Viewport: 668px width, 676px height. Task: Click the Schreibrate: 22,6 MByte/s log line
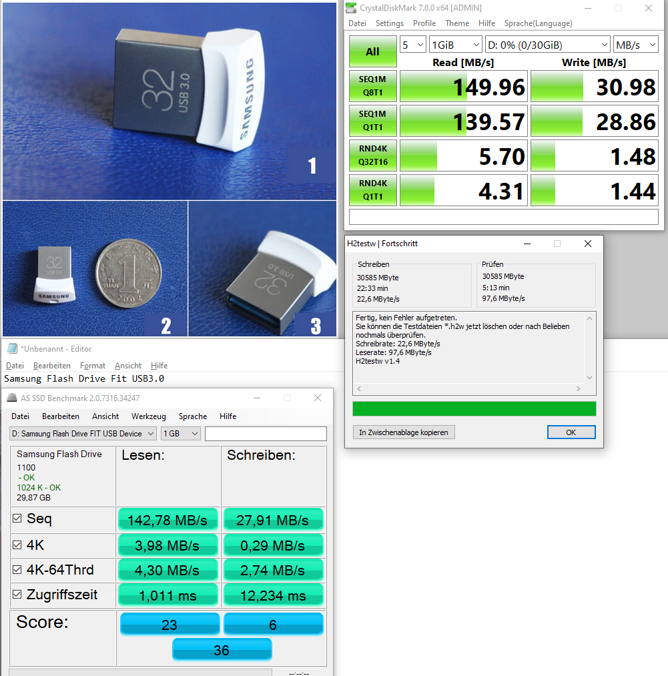point(398,344)
